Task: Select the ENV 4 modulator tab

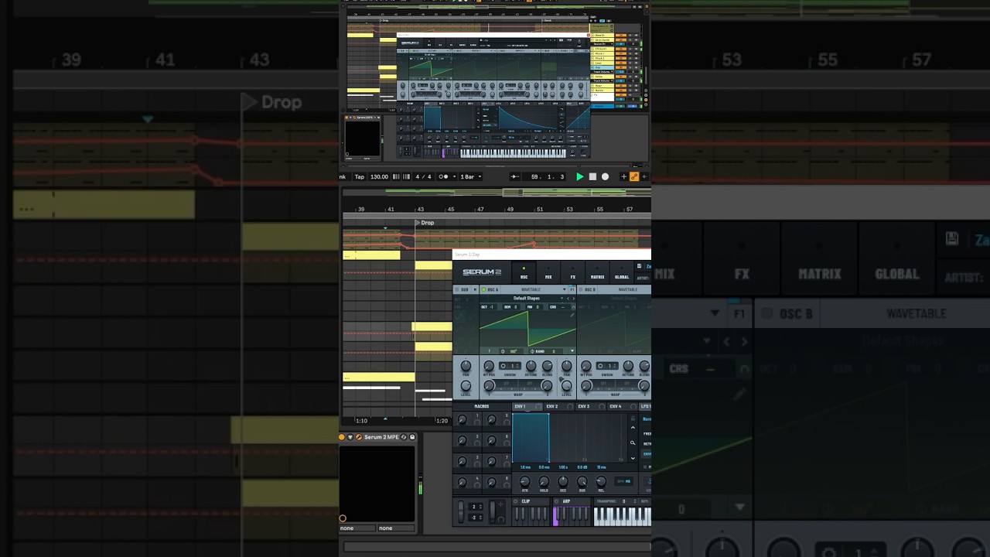Action: (x=623, y=406)
